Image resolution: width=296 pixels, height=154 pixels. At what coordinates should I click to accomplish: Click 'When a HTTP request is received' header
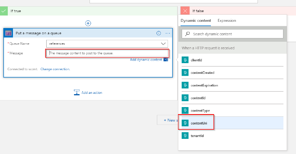(x=208, y=48)
